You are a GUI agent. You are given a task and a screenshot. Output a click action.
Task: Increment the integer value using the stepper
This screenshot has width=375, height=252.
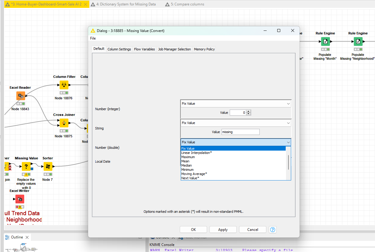248,111
